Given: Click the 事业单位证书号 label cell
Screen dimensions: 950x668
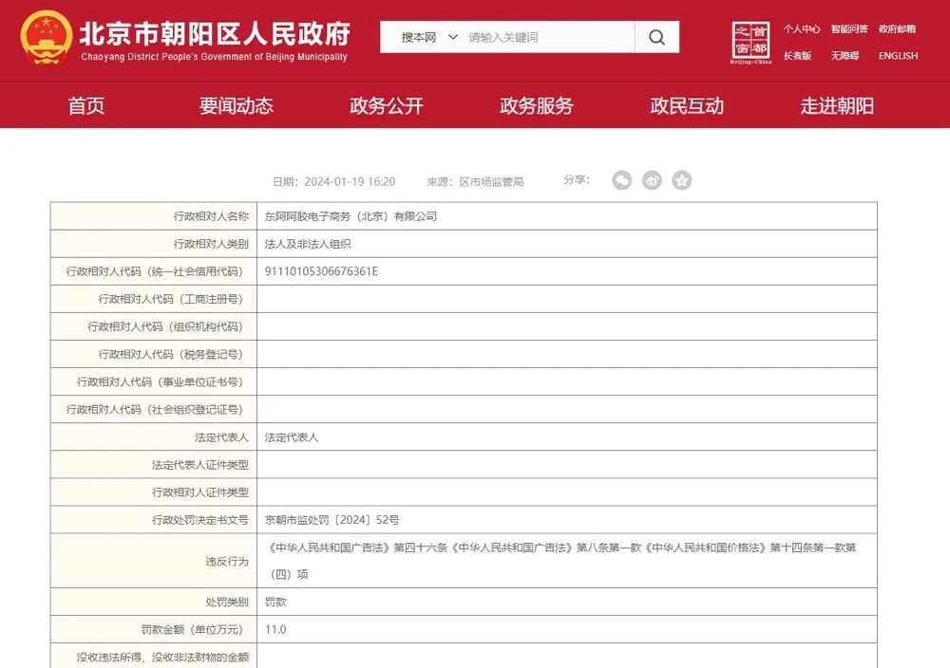Looking at the screenshot, I should tap(154, 381).
